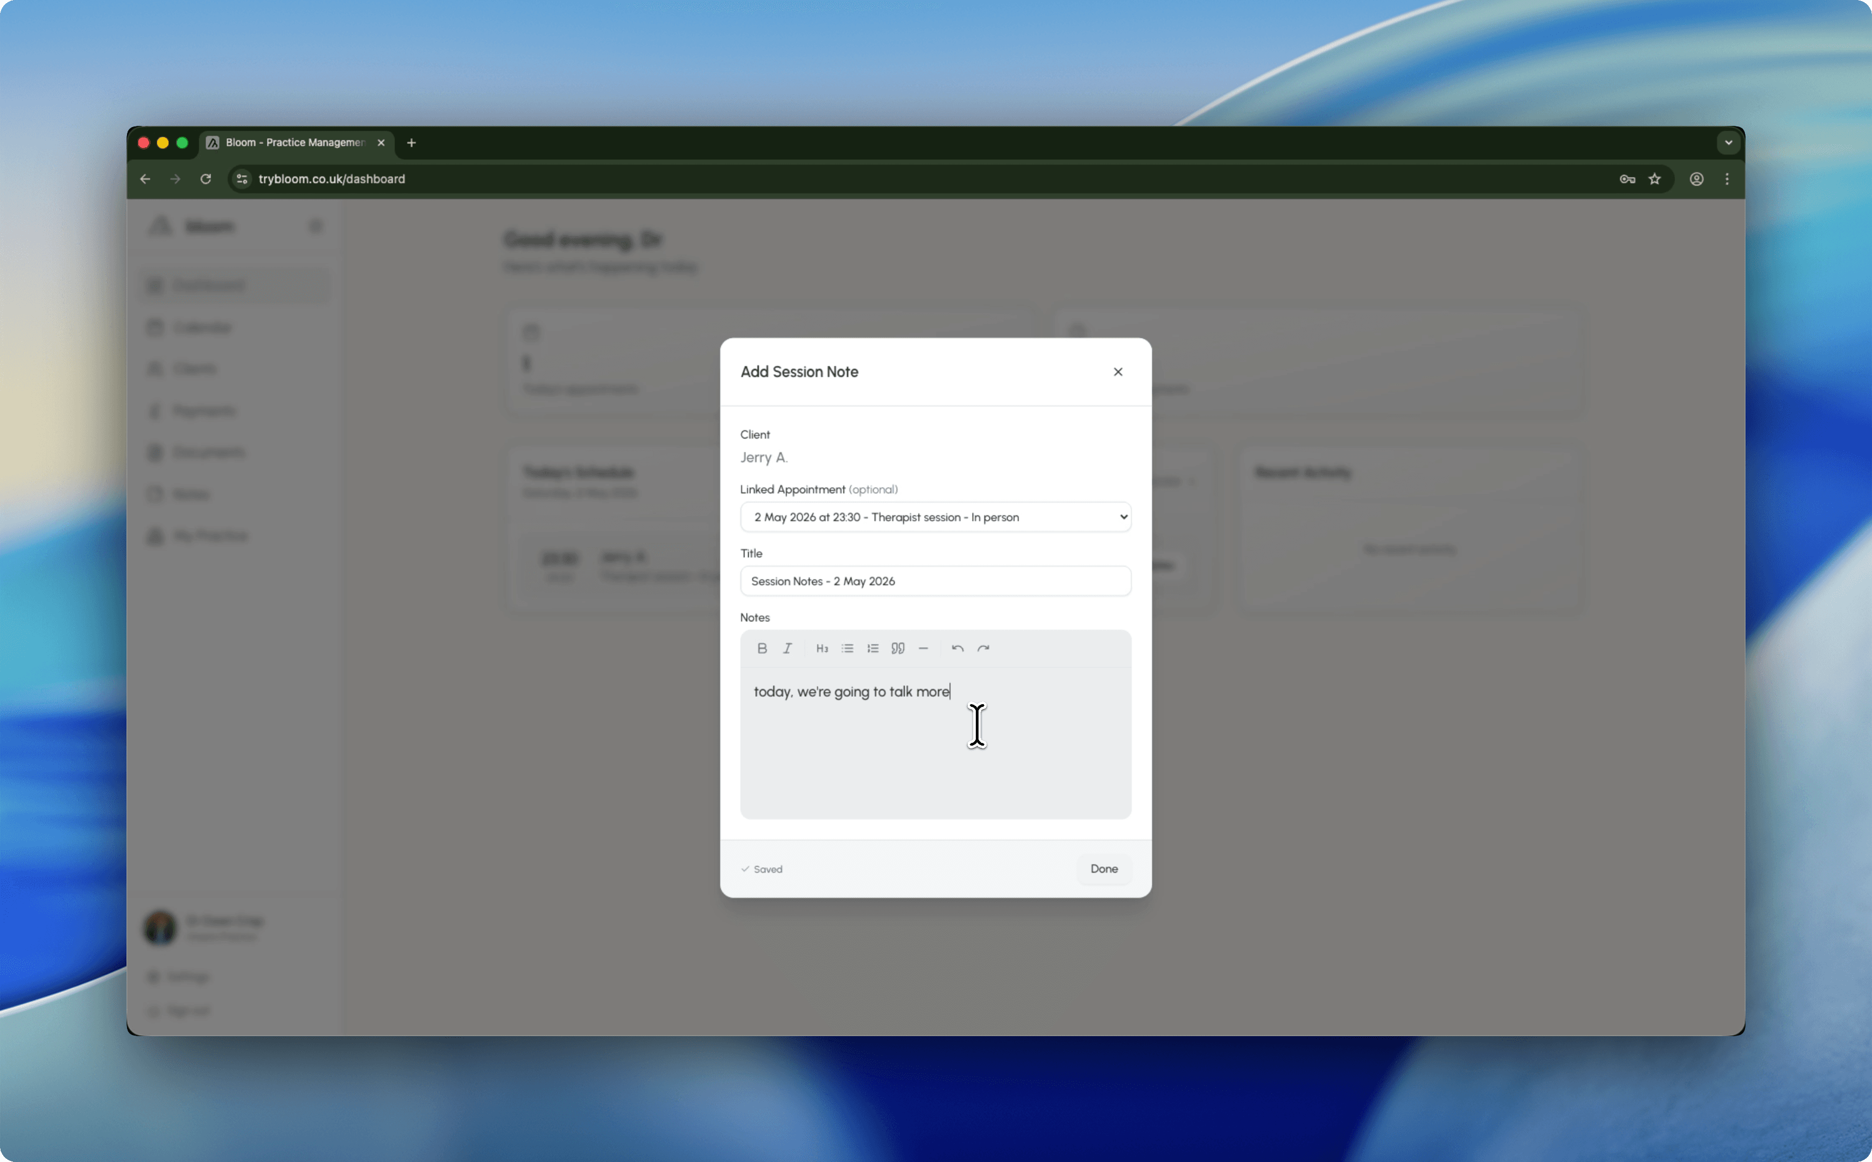Insert blockquote in notes
Screen dimensions: 1872x1162
pyautogui.click(x=898, y=648)
